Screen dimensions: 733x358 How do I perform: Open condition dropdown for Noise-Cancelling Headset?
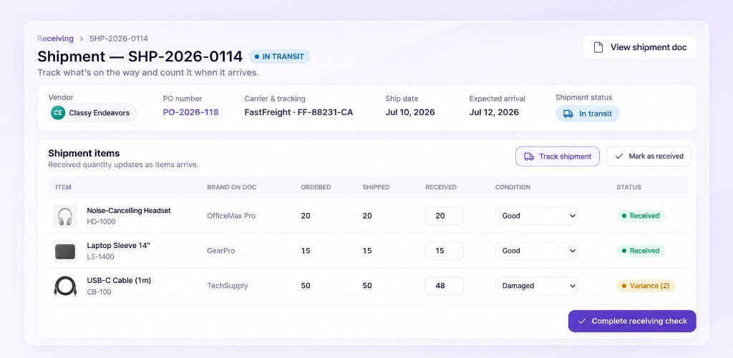[x=536, y=216]
